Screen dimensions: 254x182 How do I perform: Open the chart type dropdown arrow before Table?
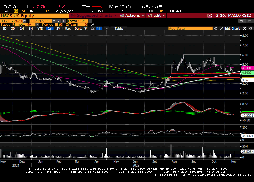pyautogui.click(x=107, y=29)
